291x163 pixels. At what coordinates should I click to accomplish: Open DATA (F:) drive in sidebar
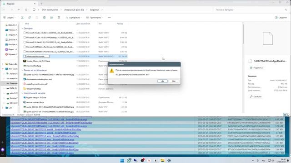click(x=12, y=88)
